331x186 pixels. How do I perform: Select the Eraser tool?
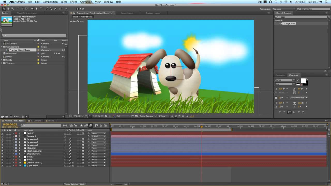55,9
